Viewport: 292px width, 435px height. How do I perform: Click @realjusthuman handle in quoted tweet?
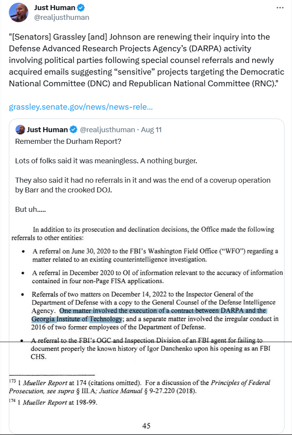pyautogui.click(x=107, y=129)
